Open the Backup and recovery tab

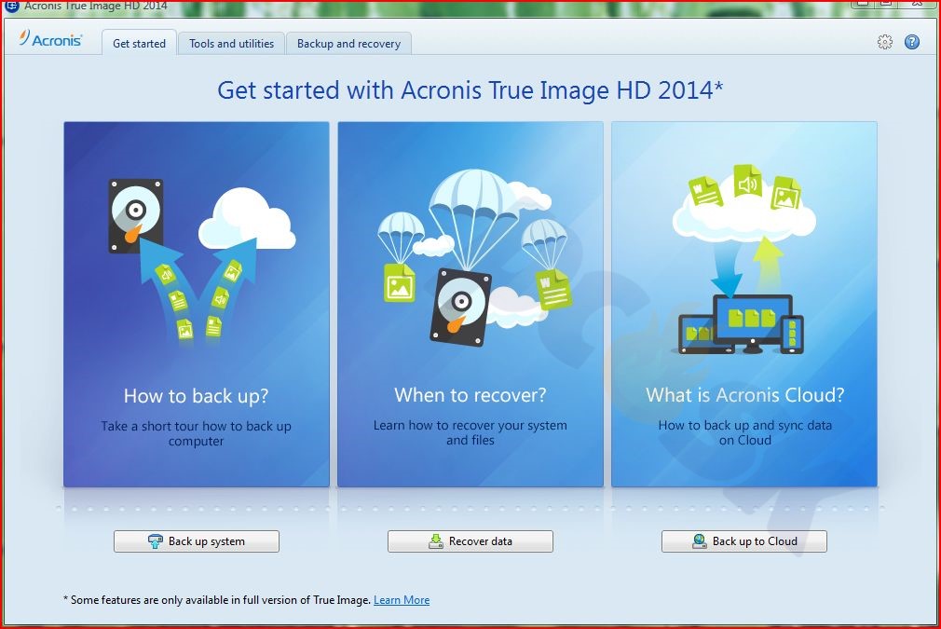(348, 43)
